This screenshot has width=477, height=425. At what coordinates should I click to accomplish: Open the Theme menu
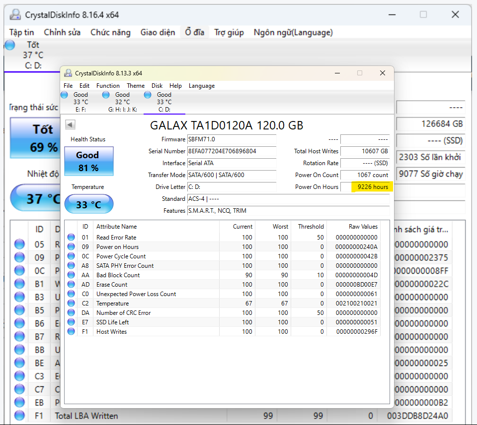136,86
